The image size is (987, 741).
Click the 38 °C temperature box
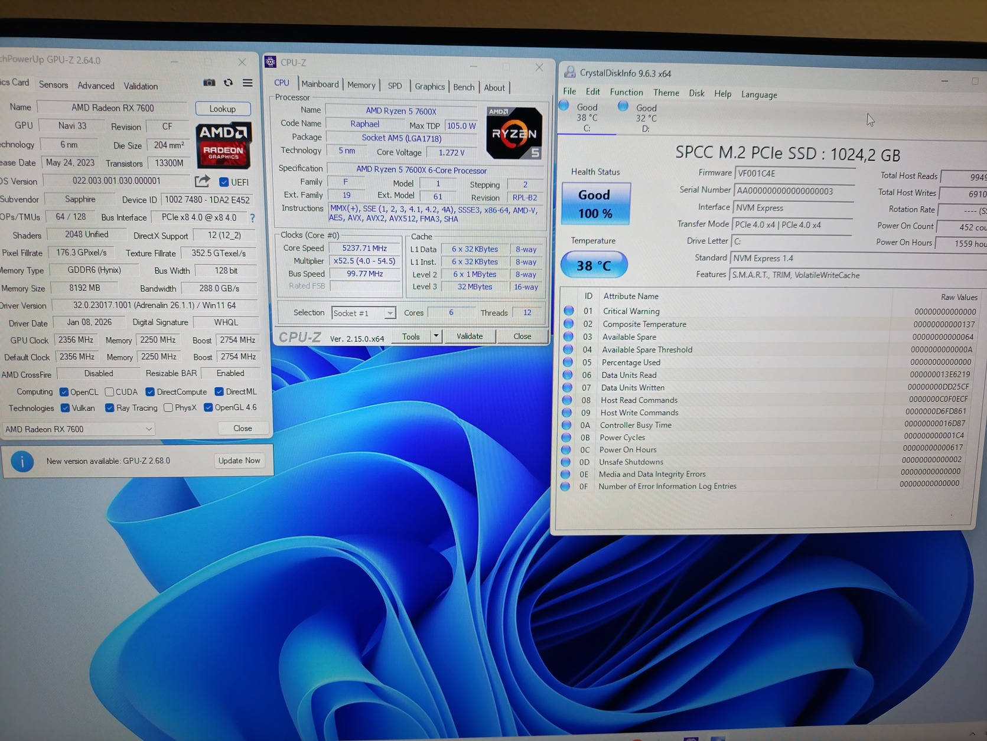pos(594,265)
